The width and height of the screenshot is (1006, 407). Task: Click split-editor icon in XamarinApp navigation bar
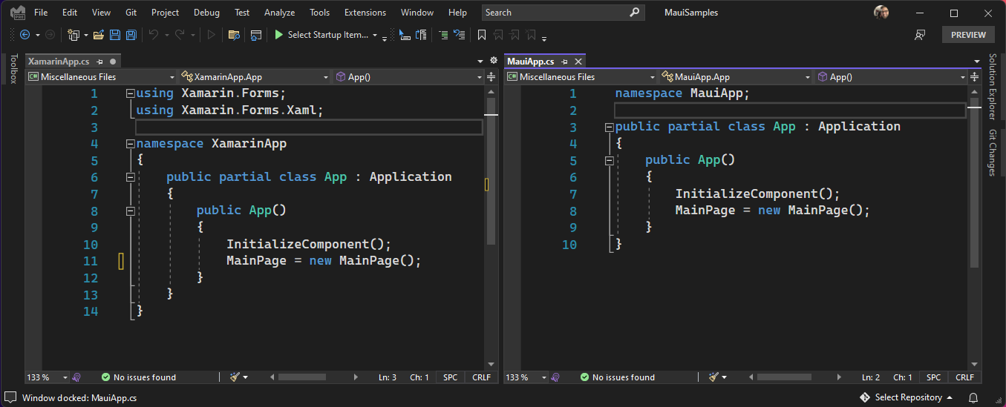click(x=492, y=77)
